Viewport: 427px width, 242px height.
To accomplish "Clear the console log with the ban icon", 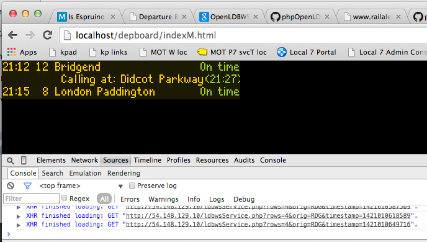I will pyautogui.click(x=11, y=186).
